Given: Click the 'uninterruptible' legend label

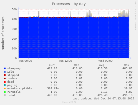Looking at the screenshot, I should click(20, 89).
